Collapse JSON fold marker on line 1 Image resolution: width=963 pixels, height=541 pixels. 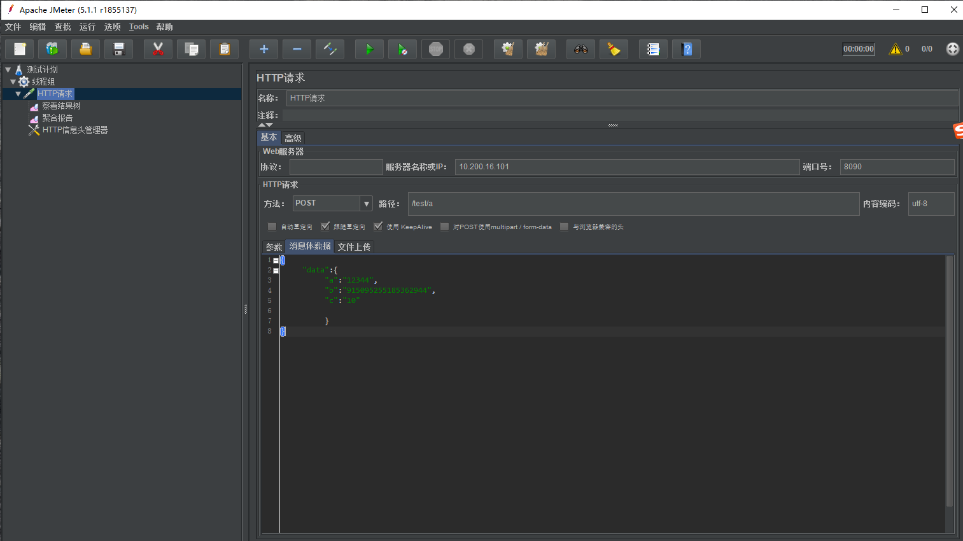276,260
